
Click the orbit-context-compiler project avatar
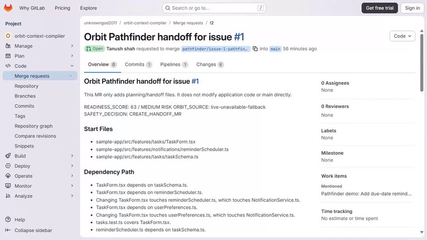(x=8, y=36)
